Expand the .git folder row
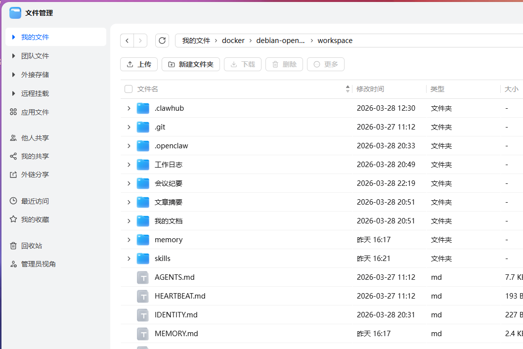Image resolution: width=523 pixels, height=349 pixels. point(129,127)
